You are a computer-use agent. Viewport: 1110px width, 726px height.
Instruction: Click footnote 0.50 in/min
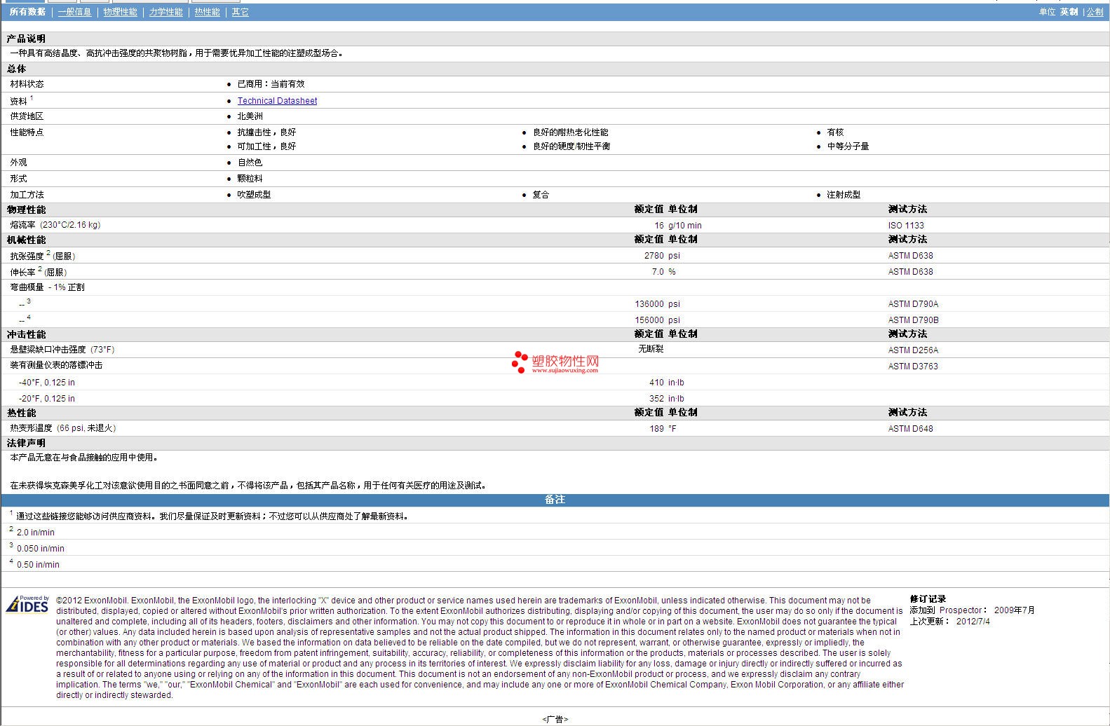click(38, 565)
